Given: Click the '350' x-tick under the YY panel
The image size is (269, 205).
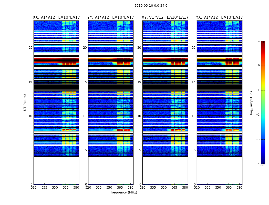Looking at the screenshot, I should click(x=109, y=187).
